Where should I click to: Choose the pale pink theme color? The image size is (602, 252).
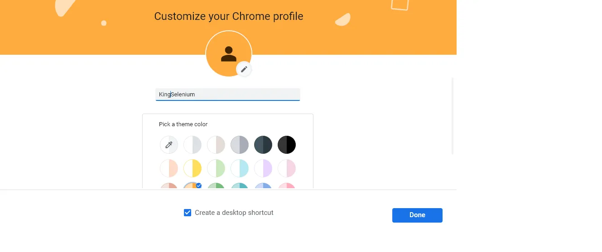click(287, 168)
